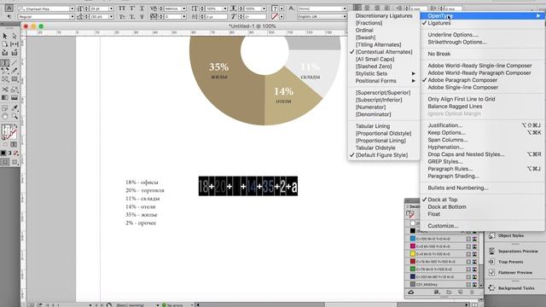Select the Free Transform tool
546x307 pixels.
(x=15, y=90)
